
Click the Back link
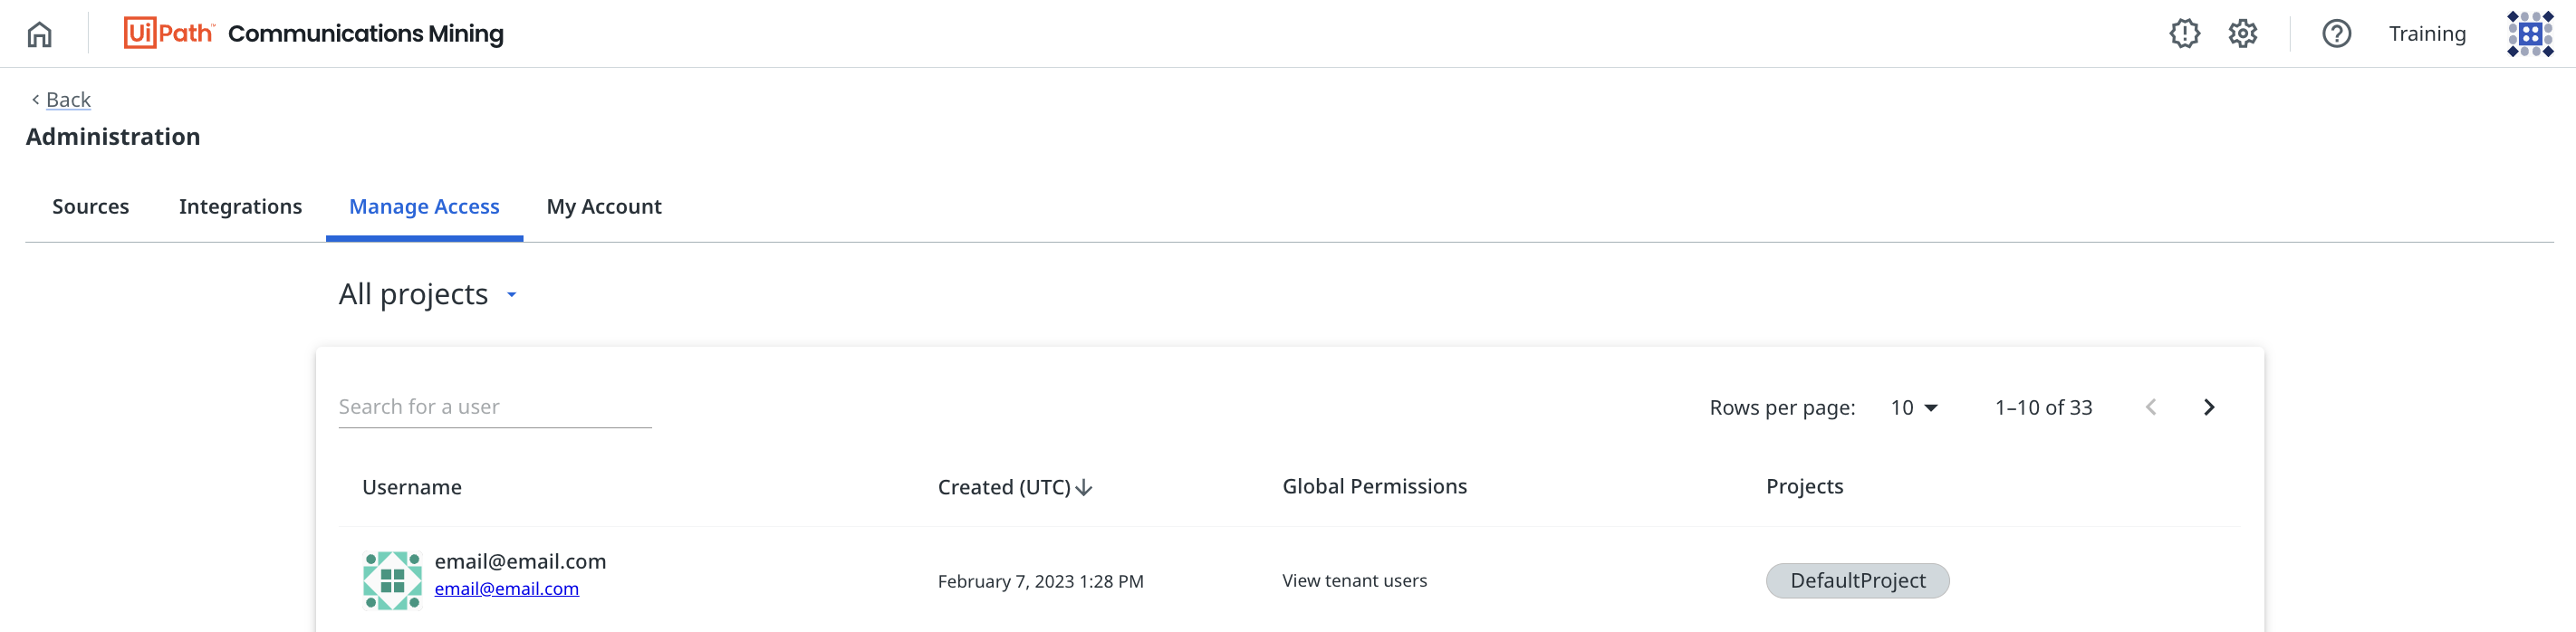tap(68, 99)
